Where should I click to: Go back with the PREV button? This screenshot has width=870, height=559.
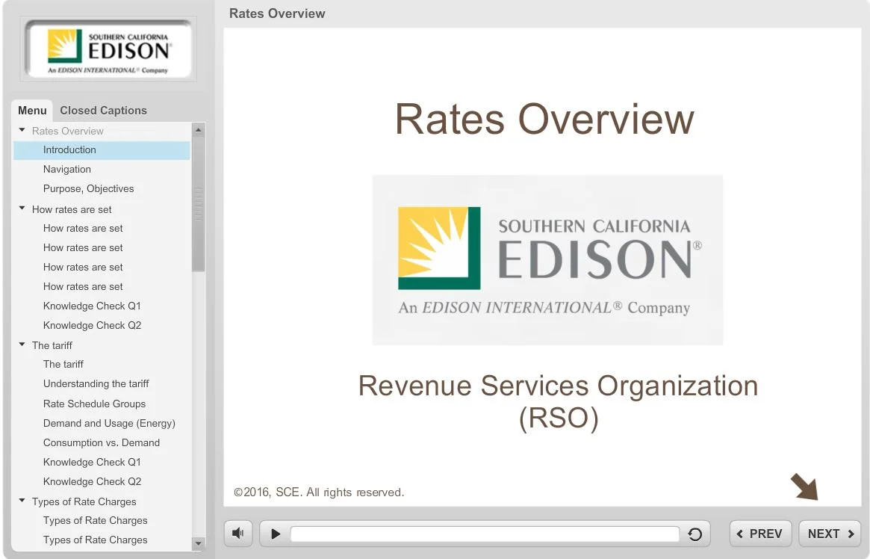(x=759, y=534)
